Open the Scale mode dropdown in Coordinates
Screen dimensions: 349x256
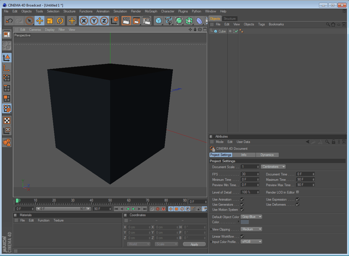point(166,244)
